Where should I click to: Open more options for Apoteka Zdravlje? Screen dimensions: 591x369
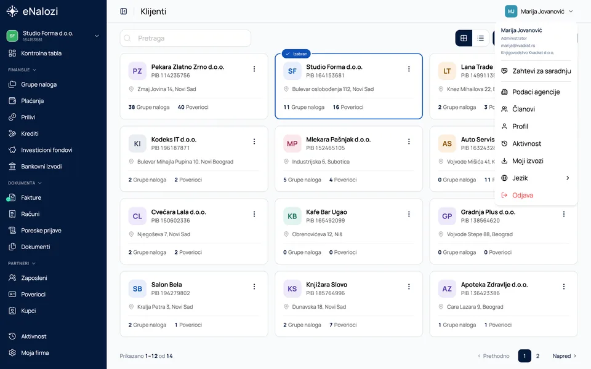563,287
